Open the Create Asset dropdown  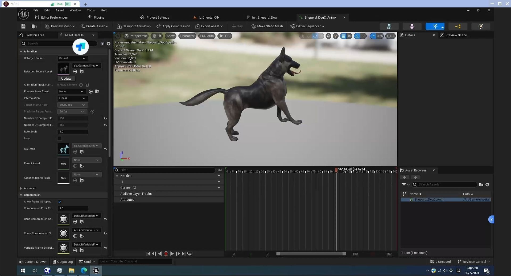[x=94, y=26]
